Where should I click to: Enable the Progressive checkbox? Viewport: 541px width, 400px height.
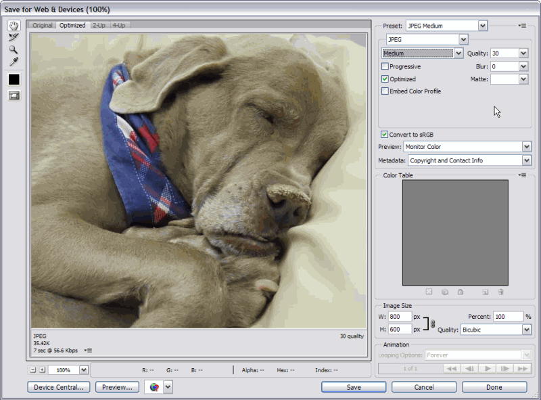385,67
